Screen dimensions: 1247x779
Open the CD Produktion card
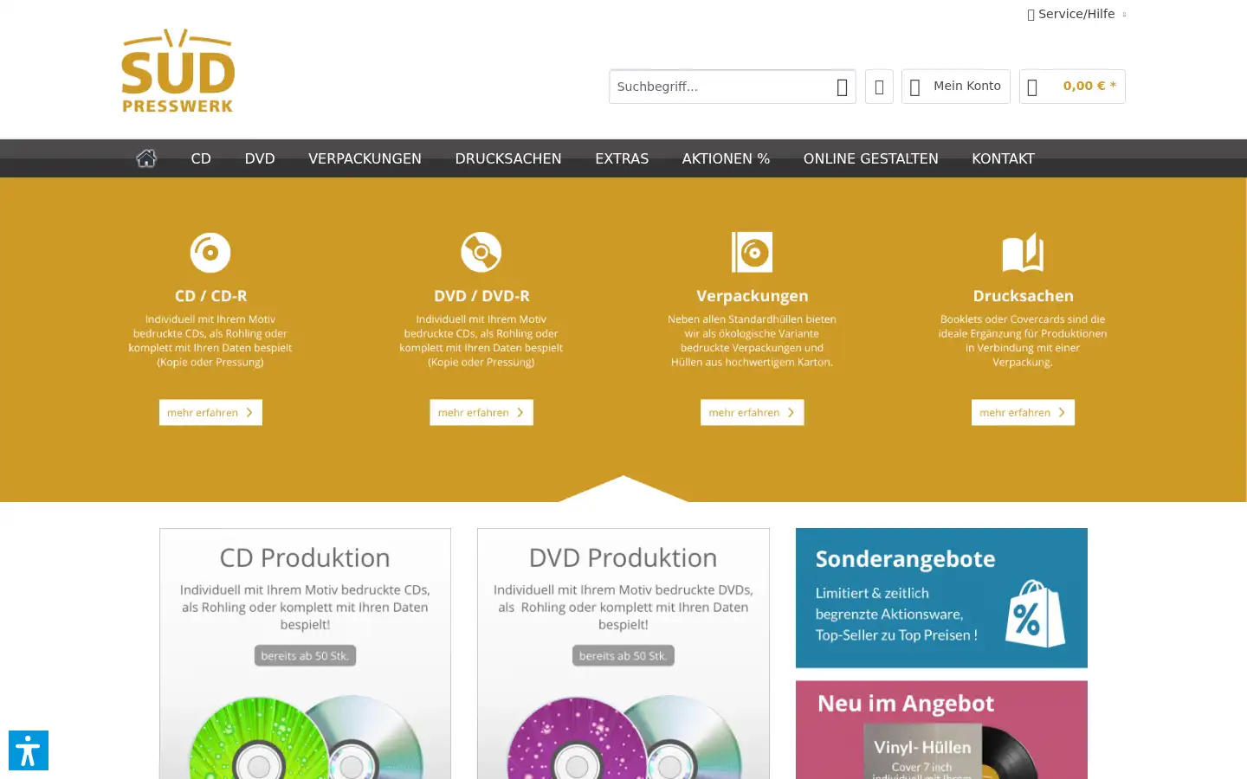click(x=305, y=653)
